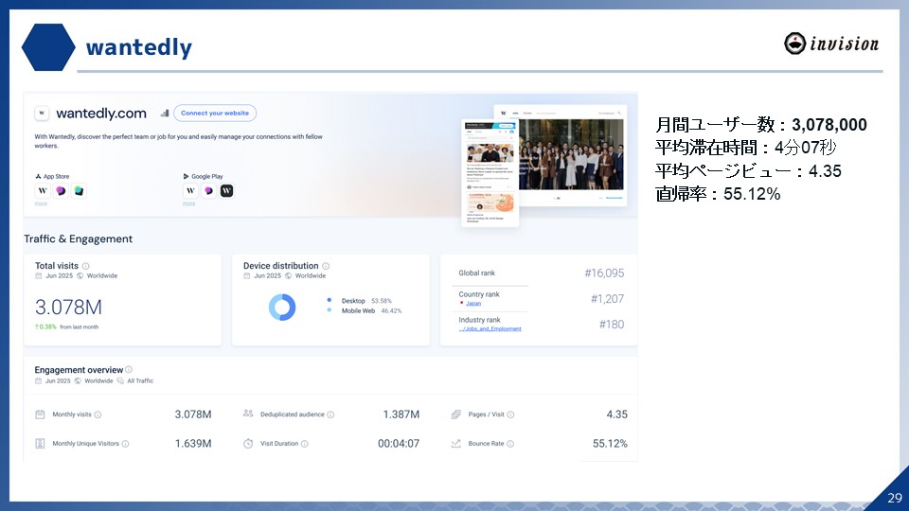This screenshot has width=909, height=511.
Task: Click the Pages / Visit pages icon
Action: click(456, 414)
